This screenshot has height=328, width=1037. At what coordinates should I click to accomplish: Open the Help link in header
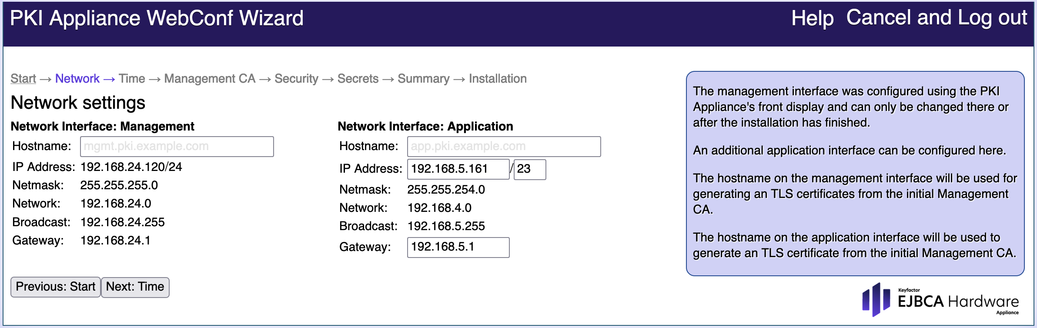[812, 18]
